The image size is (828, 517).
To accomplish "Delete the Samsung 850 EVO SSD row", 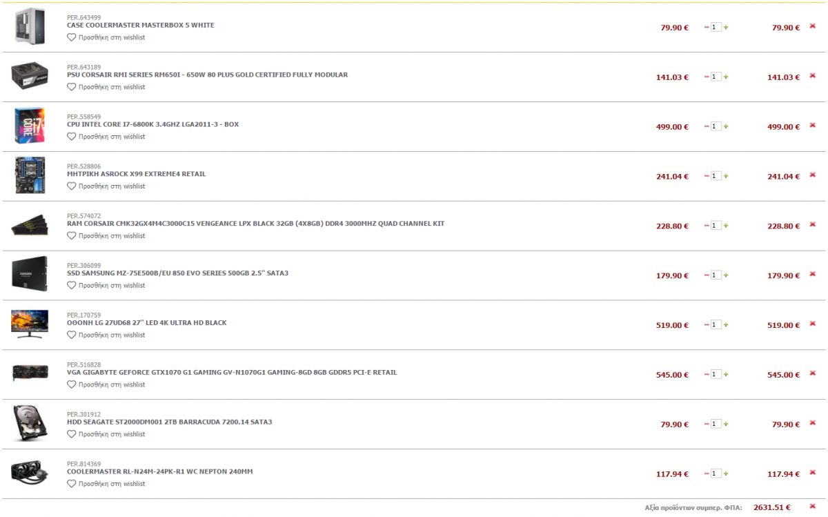I will (812, 274).
